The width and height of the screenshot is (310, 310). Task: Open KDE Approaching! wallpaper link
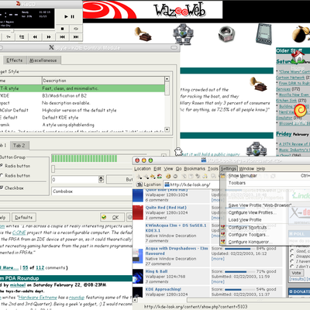pyautogui.click(x=164, y=289)
